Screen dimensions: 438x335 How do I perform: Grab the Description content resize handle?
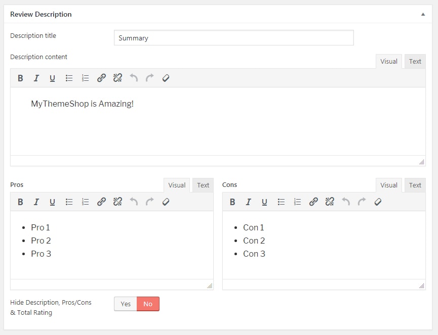(421, 162)
